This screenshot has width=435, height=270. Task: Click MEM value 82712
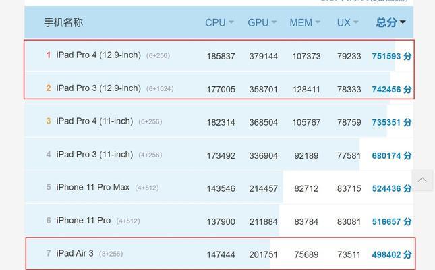coord(306,188)
